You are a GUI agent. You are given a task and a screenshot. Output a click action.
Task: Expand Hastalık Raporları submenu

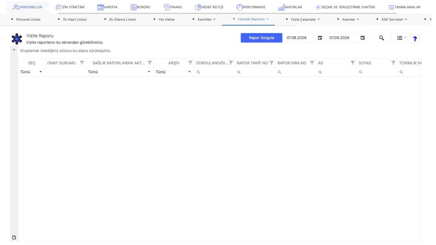[250, 19]
